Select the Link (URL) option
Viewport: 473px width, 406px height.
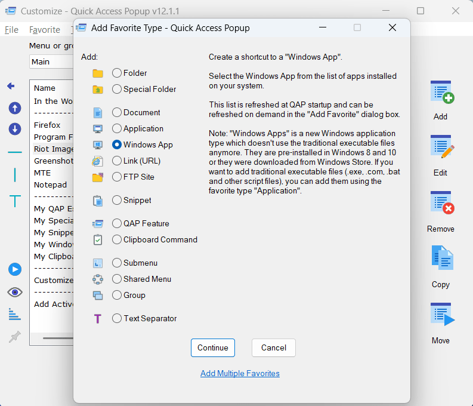117,161
